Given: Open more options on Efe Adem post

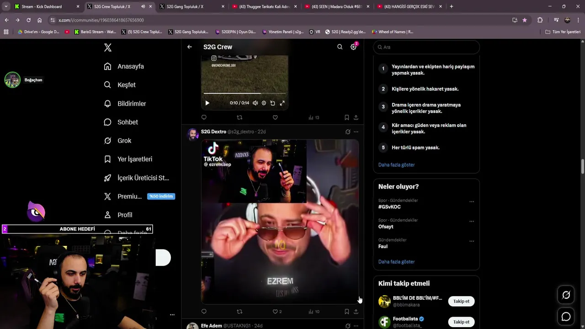Looking at the screenshot, I should pos(356,326).
